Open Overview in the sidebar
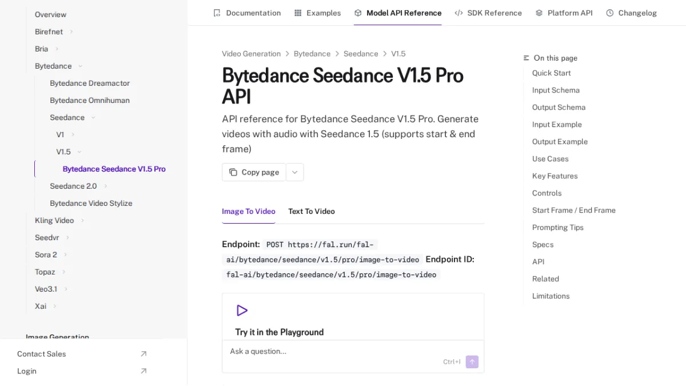686x386 pixels. [x=50, y=14]
